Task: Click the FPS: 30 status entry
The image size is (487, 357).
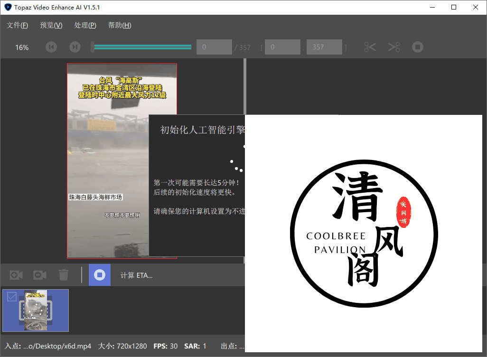Action: pyautogui.click(x=166, y=346)
